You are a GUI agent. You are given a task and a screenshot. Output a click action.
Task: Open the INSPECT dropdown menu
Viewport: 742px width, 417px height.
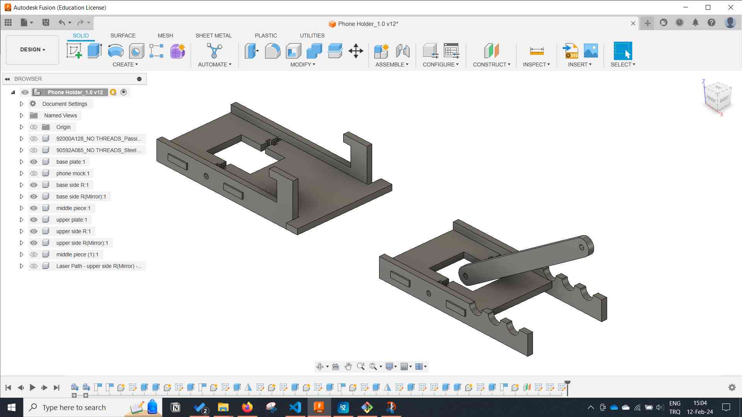536,64
